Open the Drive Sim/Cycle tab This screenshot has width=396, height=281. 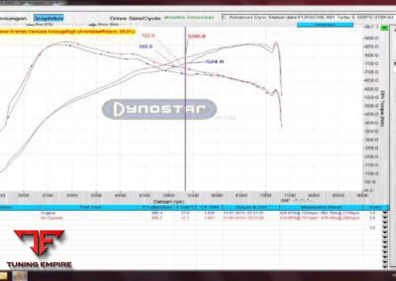click(x=135, y=18)
